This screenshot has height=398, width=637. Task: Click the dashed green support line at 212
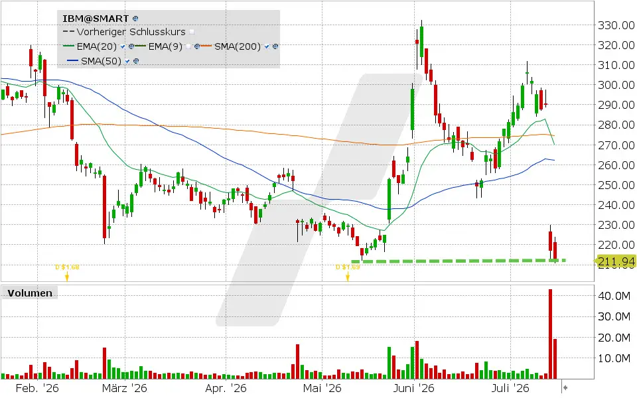click(459, 261)
